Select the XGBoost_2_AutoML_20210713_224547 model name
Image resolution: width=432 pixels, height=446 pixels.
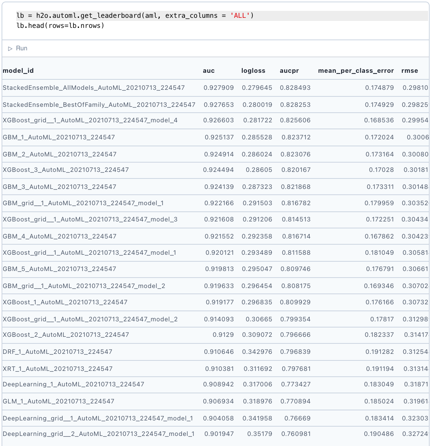click(x=66, y=335)
